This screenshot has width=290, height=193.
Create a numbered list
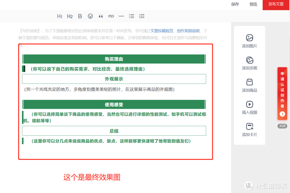pos(142,16)
